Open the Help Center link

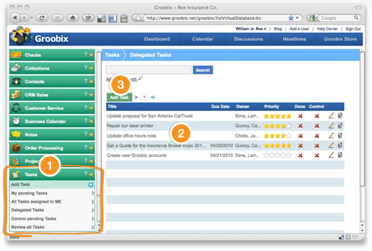click(x=327, y=29)
